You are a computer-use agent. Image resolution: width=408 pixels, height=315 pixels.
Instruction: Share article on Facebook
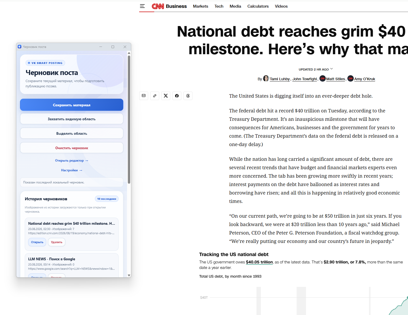tap(177, 96)
